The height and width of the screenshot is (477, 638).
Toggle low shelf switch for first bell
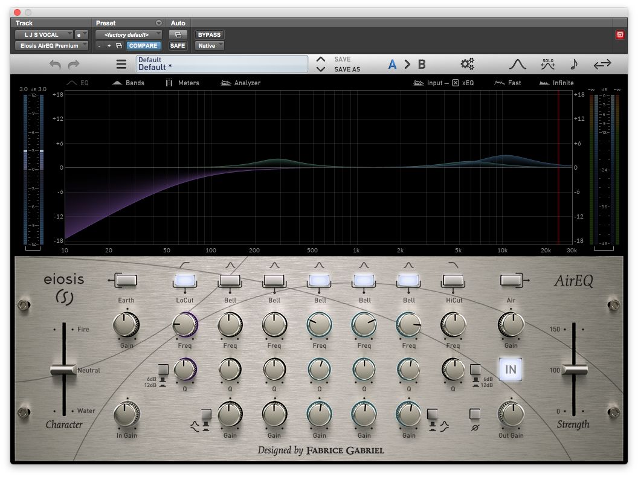point(206,414)
